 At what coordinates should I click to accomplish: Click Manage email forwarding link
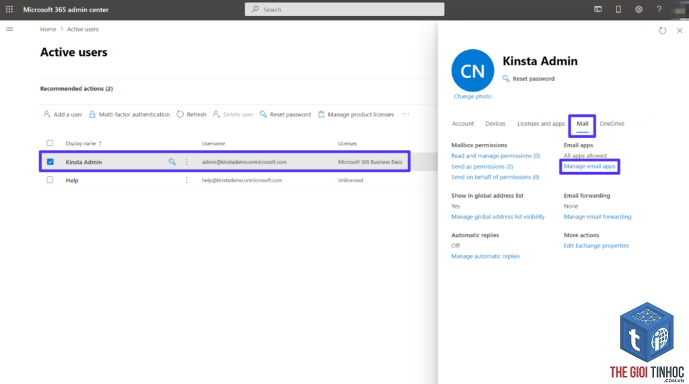coord(597,217)
